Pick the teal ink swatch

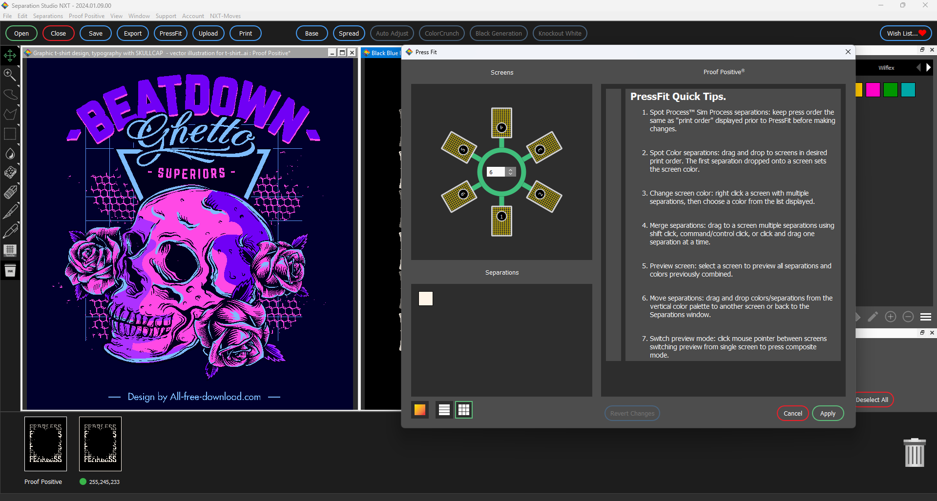[908, 90]
